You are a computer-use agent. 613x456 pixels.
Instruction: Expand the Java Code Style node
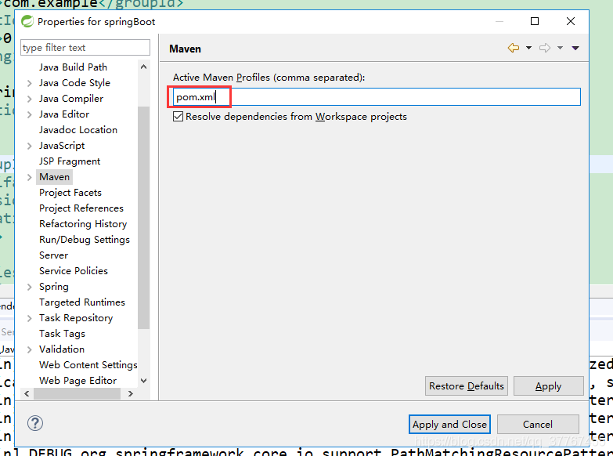[x=29, y=83]
